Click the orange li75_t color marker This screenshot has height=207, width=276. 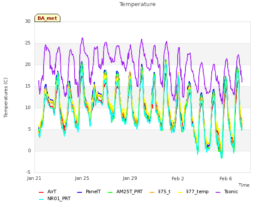tap(152, 192)
